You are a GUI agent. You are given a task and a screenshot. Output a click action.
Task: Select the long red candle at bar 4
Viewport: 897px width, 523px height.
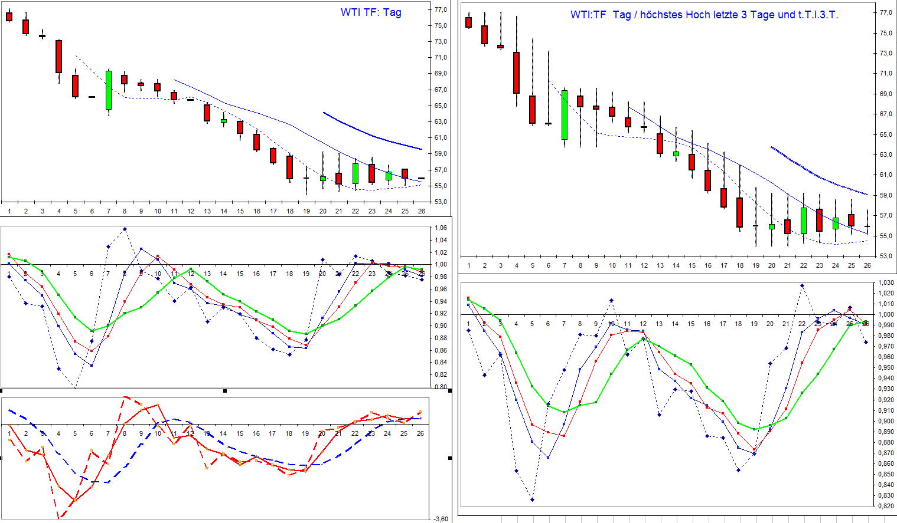(x=58, y=56)
